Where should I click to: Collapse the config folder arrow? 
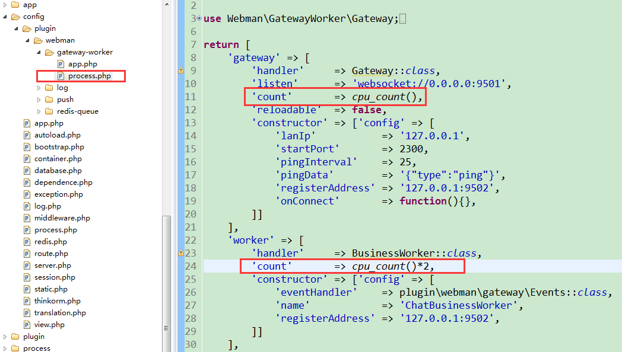click(x=5, y=17)
